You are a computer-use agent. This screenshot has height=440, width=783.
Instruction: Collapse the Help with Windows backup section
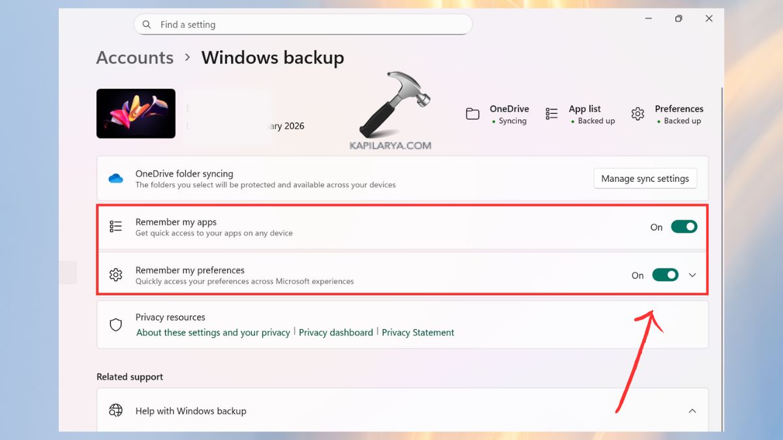pyautogui.click(x=692, y=411)
